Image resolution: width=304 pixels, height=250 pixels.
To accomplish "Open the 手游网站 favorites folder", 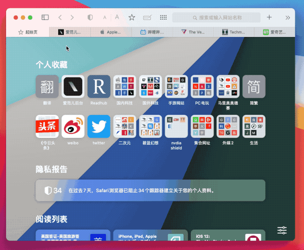I will pos(176,87).
